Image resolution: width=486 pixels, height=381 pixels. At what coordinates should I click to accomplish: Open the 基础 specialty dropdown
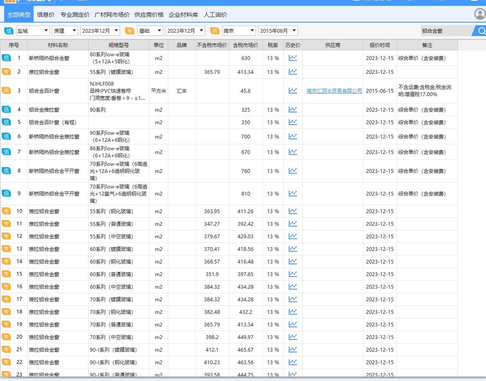coord(150,31)
